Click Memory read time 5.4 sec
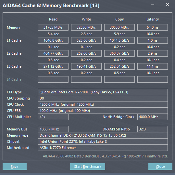175x175 pixels. (x=53, y=34)
